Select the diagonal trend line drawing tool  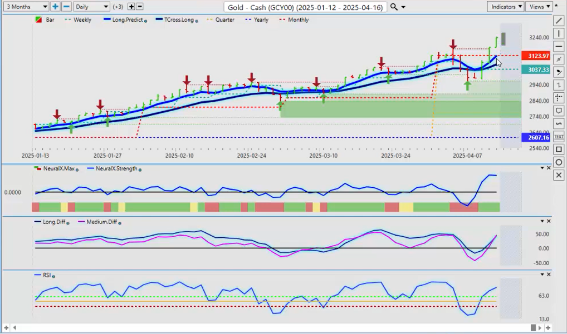coord(559,21)
